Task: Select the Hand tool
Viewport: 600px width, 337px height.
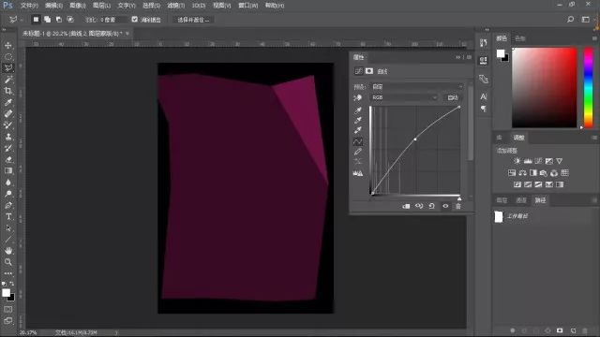Action: (x=8, y=251)
